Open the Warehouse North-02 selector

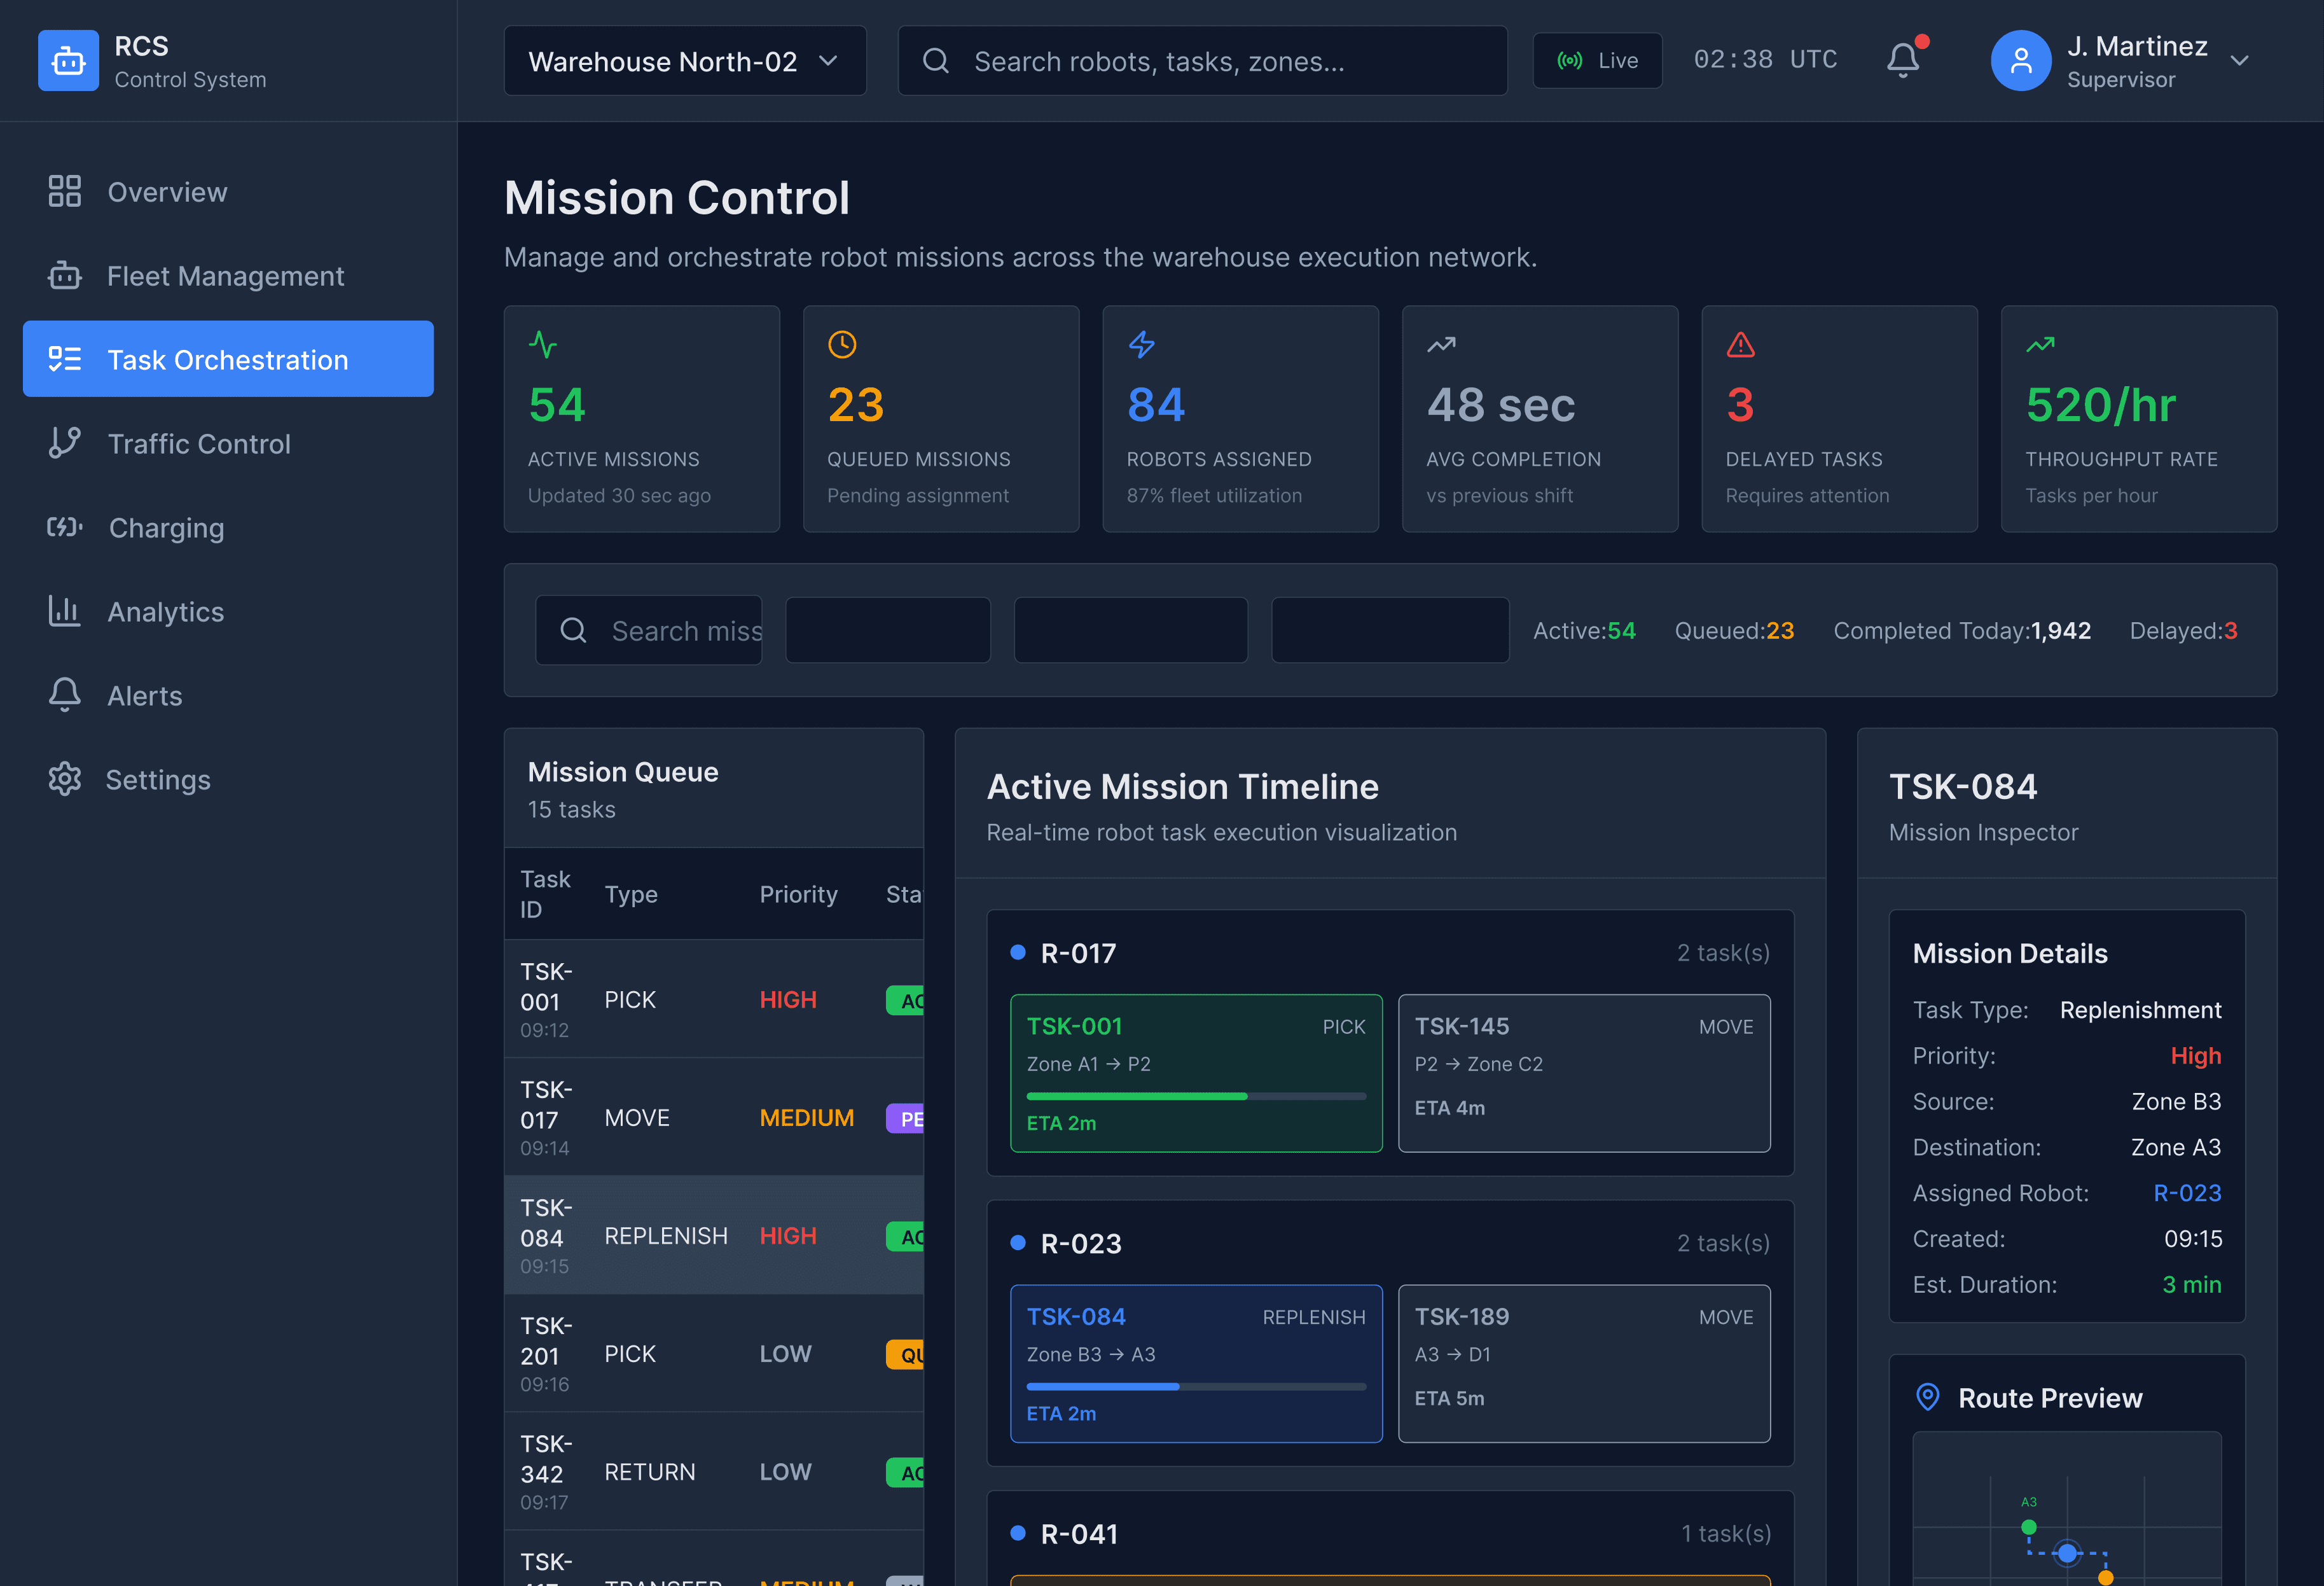click(684, 61)
